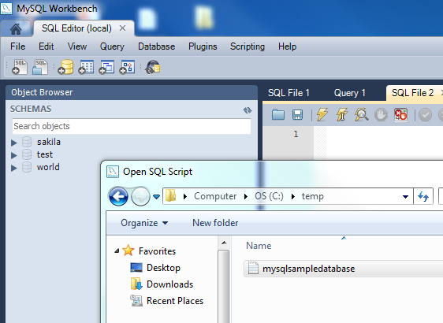Viewport: 443px width, 323px height.
Task: Open the Database menu
Action: coord(157,46)
